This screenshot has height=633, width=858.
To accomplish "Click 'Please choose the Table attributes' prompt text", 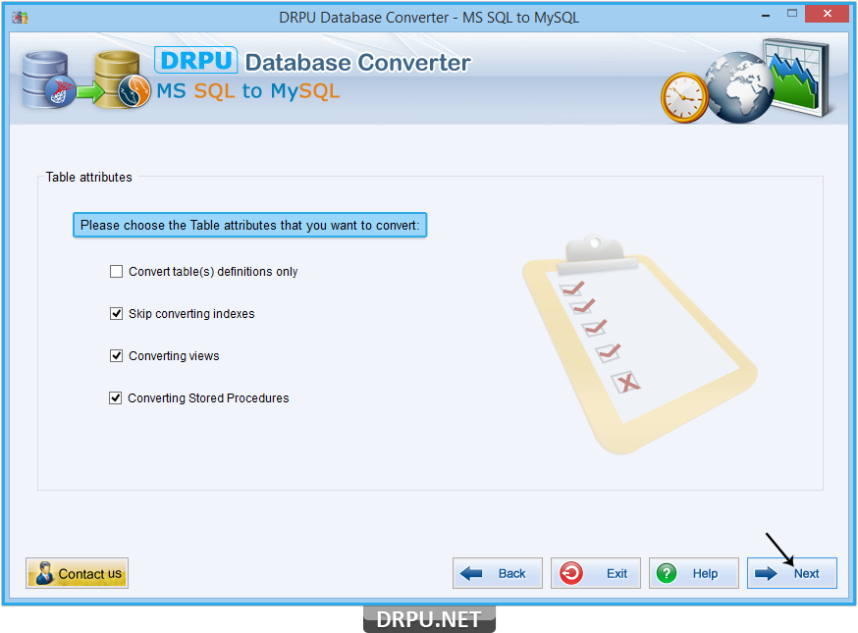I will point(250,225).
